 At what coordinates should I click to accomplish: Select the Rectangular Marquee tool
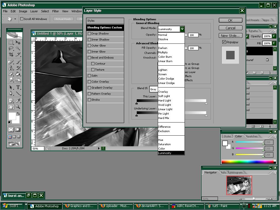tap(11, 42)
